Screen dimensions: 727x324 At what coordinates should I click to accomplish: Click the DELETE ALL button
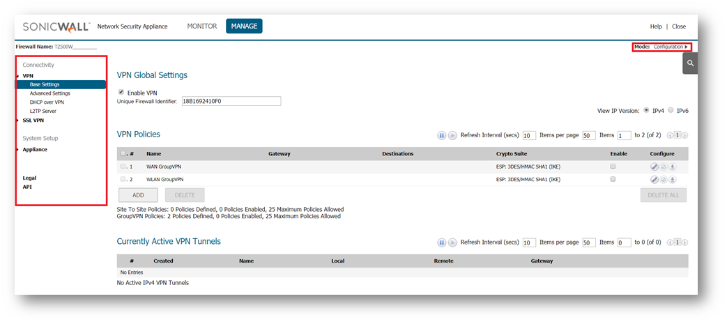[x=664, y=195]
